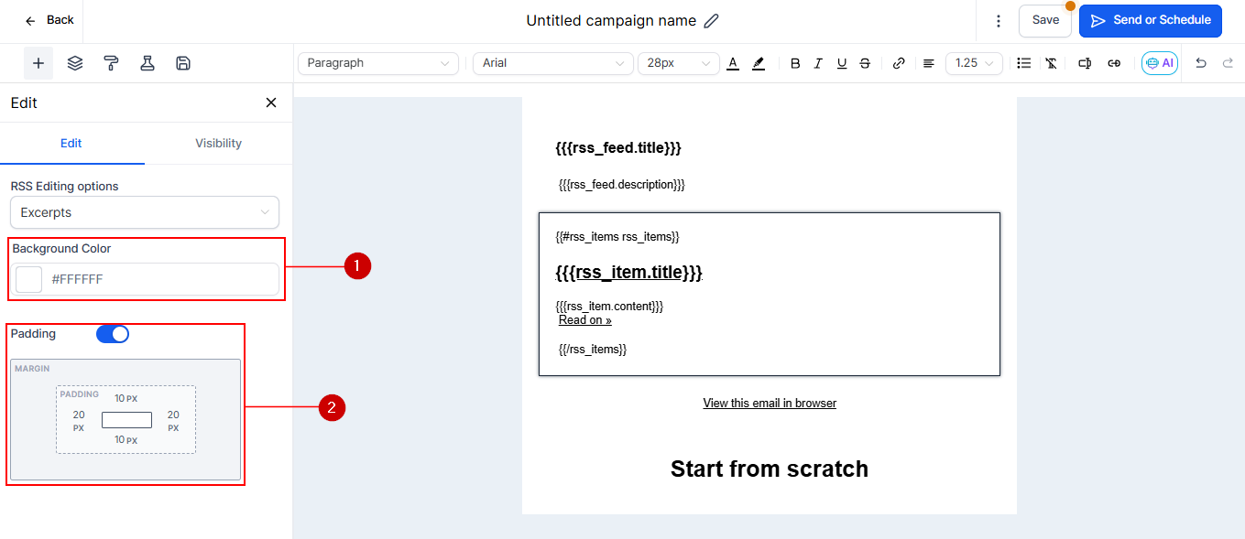The width and height of the screenshot is (1245, 539).
Task: Click the Save button
Action: tap(1045, 20)
